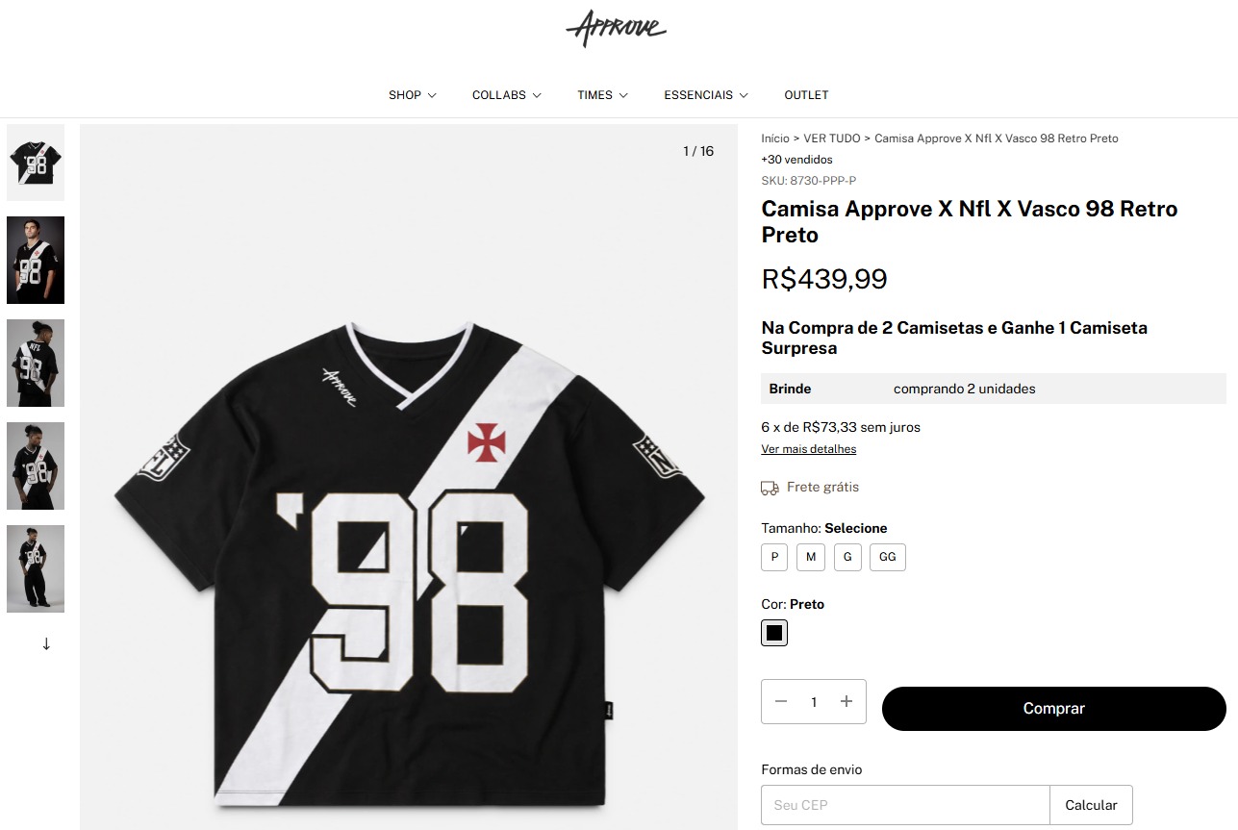Expand the TIMES menu

click(603, 95)
